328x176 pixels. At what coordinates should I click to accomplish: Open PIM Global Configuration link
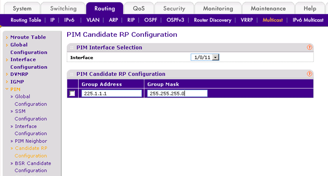click(x=31, y=100)
